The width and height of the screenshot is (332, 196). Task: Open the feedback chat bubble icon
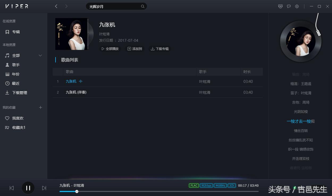click(x=289, y=6)
